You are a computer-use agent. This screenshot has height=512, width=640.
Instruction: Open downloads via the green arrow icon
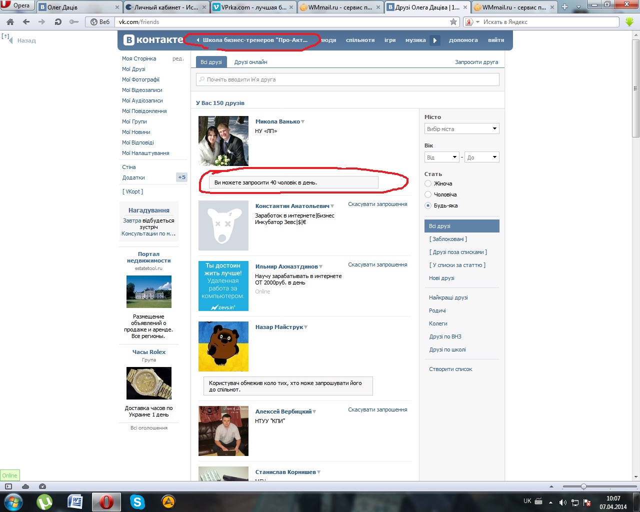click(x=629, y=22)
